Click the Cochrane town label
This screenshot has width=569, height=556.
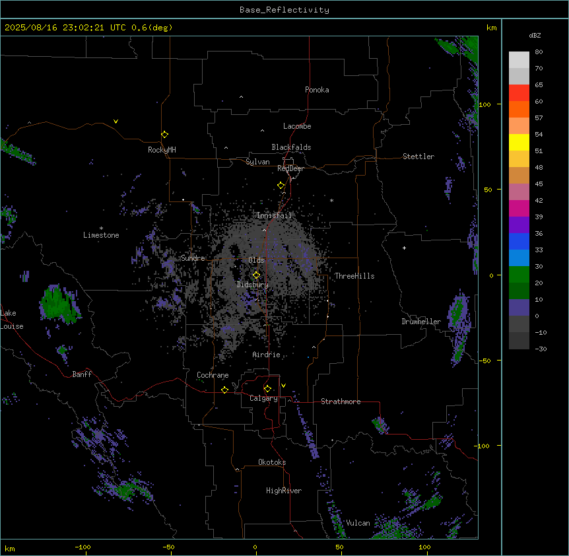click(x=213, y=375)
